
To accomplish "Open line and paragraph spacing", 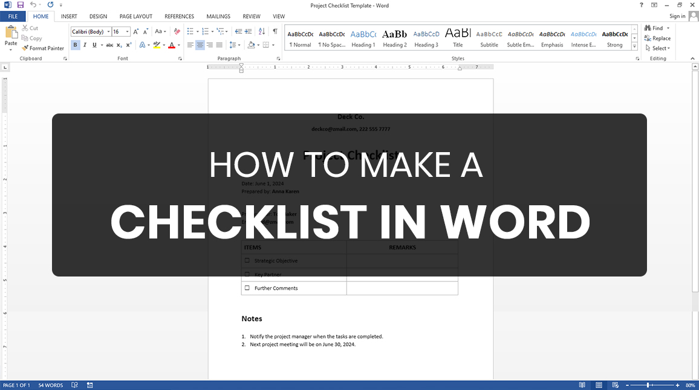I will pyautogui.click(x=232, y=45).
